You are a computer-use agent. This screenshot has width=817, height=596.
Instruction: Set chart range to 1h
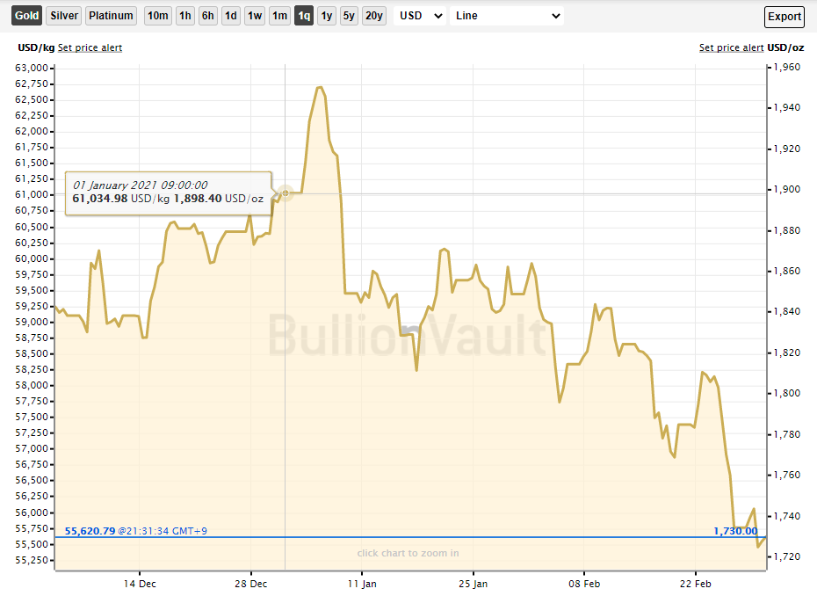coord(185,16)
